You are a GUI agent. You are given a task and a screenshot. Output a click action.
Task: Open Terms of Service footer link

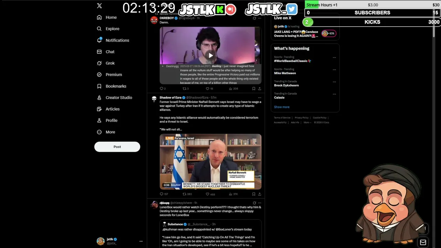(282, 118)
